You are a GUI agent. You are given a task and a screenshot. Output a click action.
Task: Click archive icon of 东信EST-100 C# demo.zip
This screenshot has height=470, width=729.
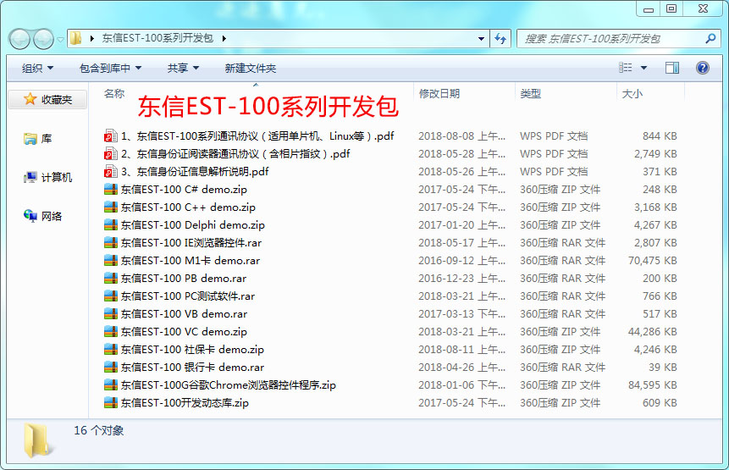click(x=111, y=189)
